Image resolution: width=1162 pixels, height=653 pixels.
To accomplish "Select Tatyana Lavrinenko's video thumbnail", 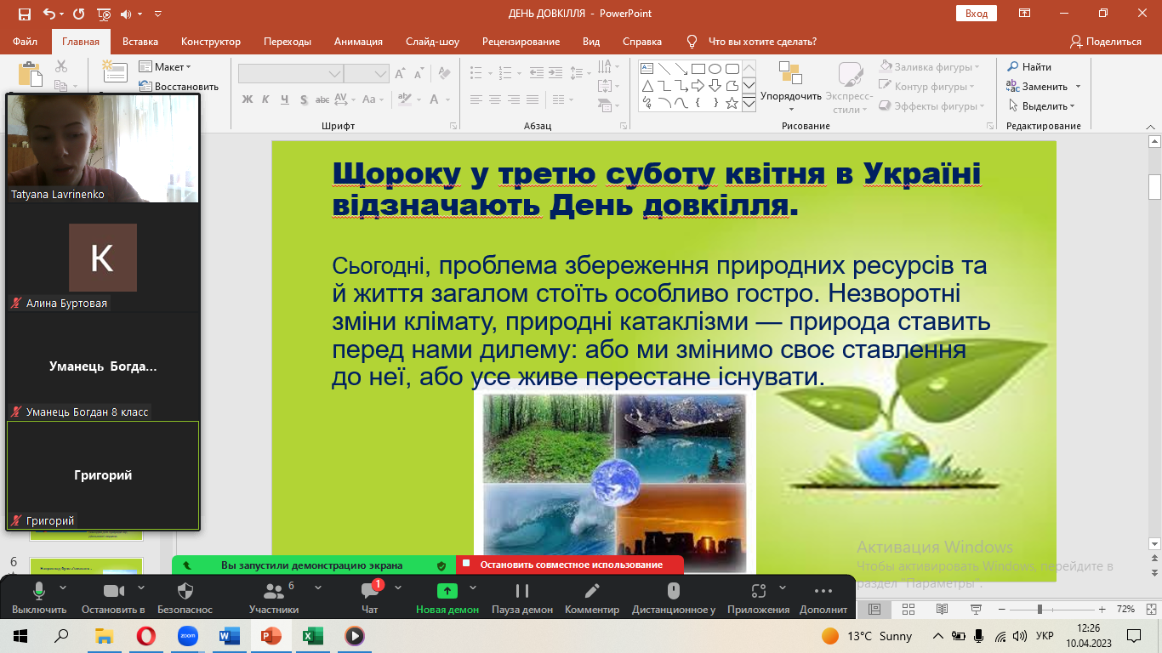I will pos(103,148).
